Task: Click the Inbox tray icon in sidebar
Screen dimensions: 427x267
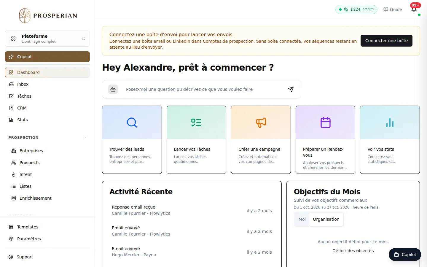Action: pos(11,84)
